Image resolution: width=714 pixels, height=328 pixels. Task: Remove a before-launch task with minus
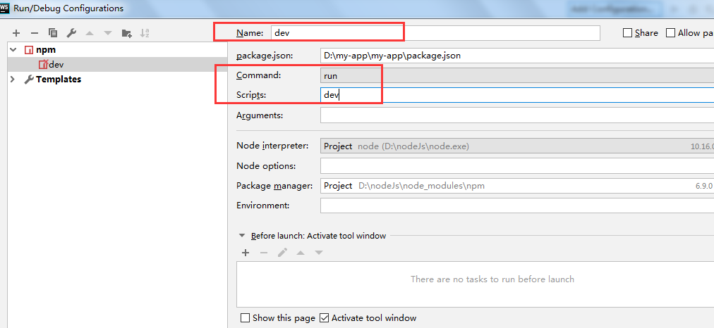tap(264, 253)
